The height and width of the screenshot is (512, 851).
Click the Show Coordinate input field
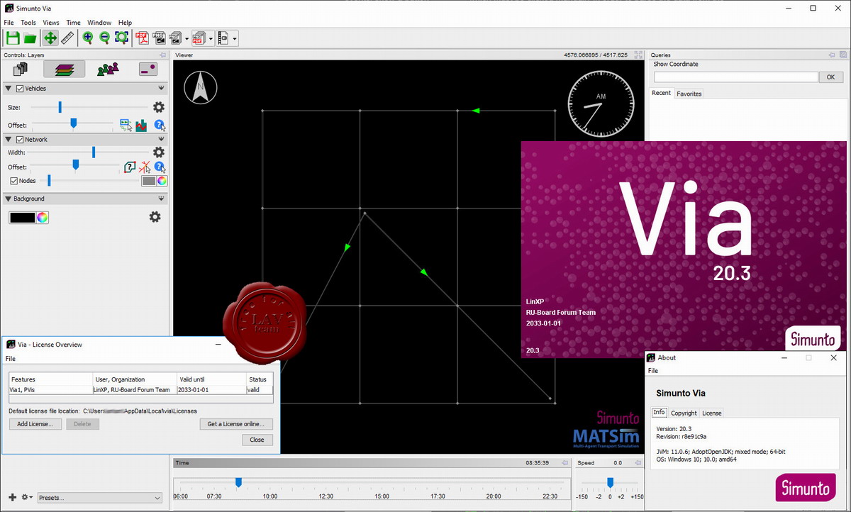pos(735,77)
